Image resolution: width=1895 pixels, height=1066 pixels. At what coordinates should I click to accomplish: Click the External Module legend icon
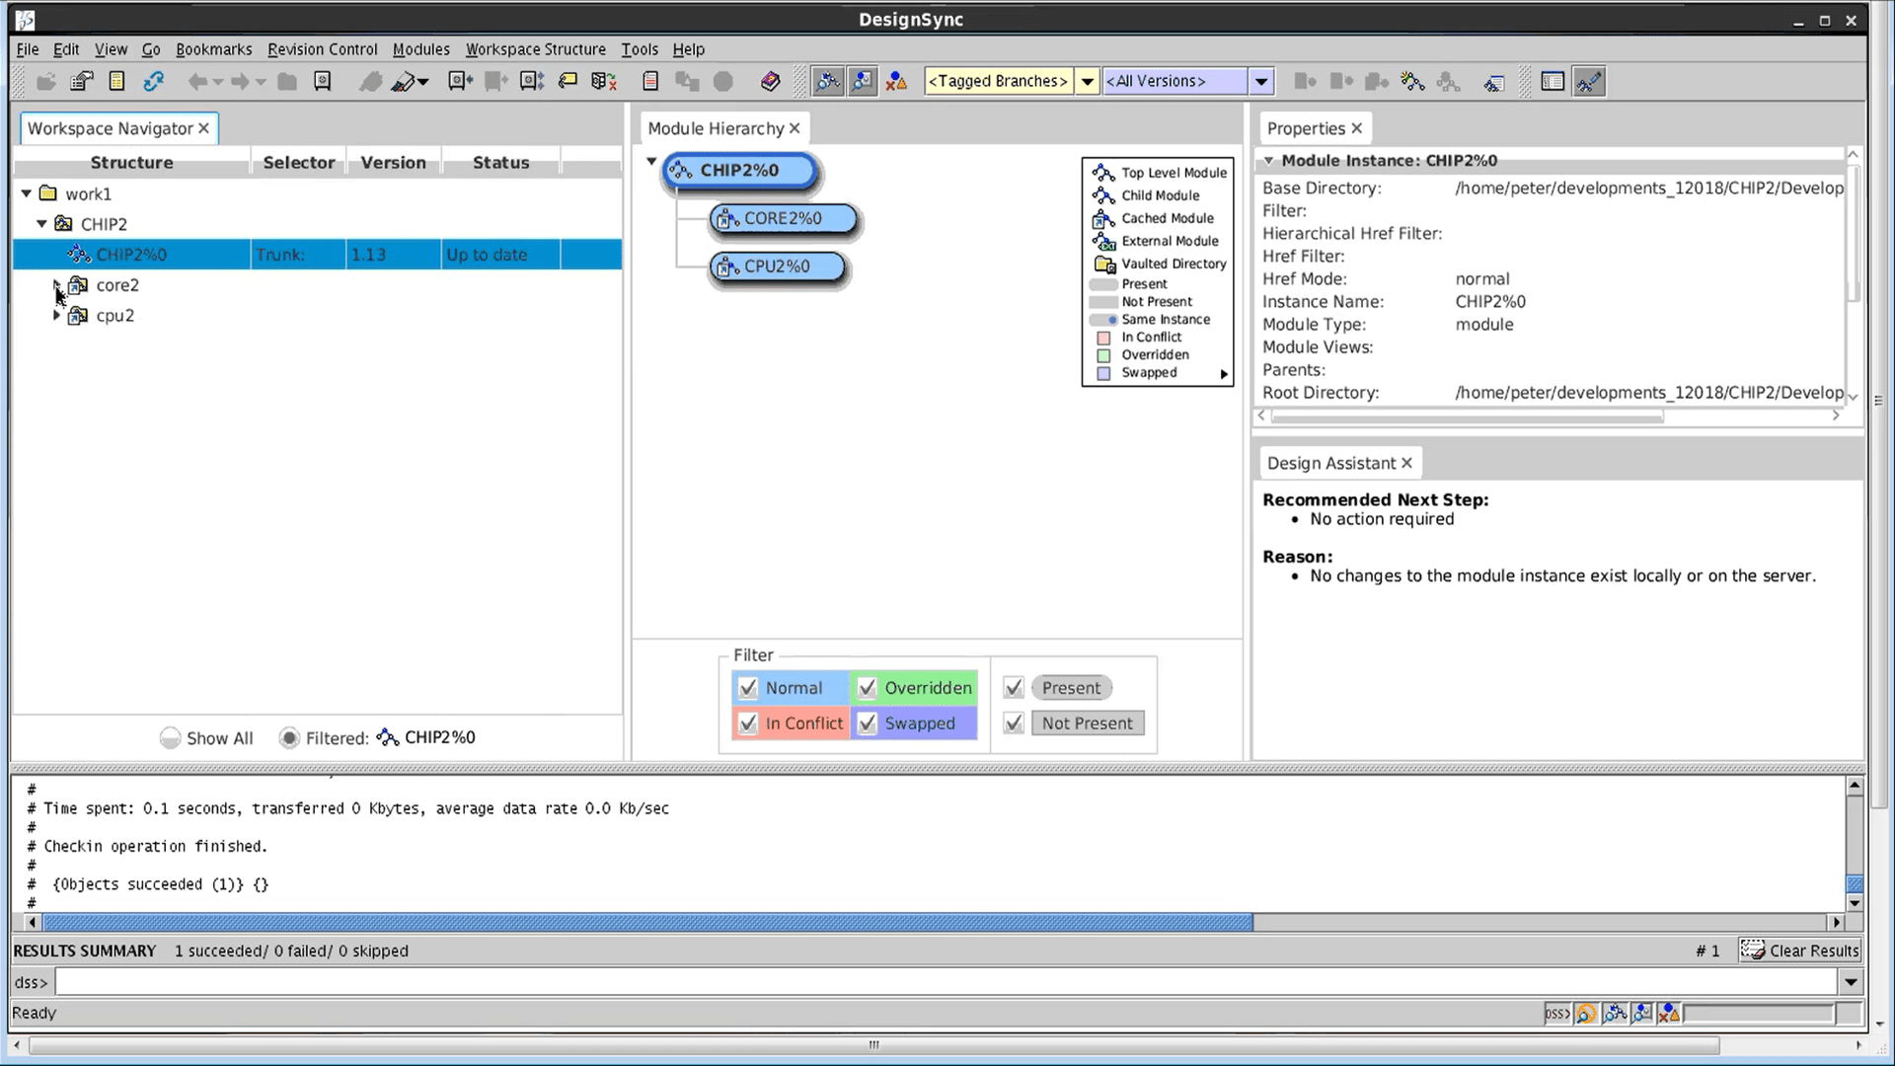tap(1102, 241)
